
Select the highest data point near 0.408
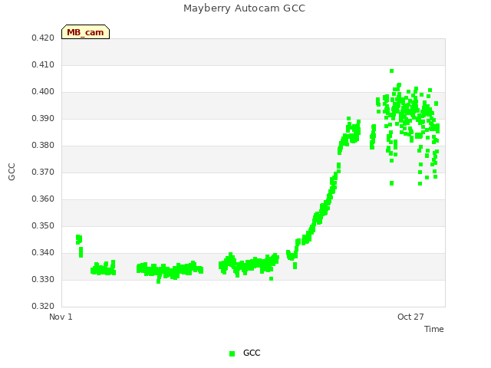(x=391, y=71)
